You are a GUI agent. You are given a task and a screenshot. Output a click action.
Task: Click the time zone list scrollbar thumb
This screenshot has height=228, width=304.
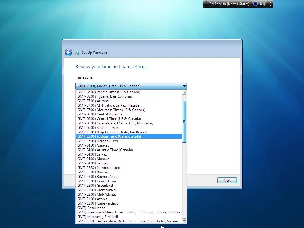coord(184,121)
